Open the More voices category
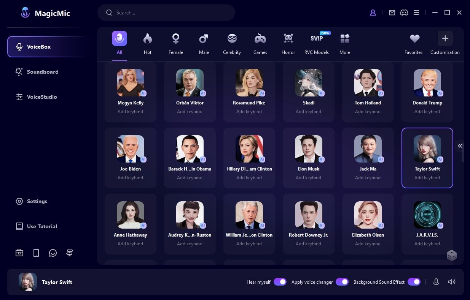The height and width of the screenshot is (300, 470). (x=345, y=43)
